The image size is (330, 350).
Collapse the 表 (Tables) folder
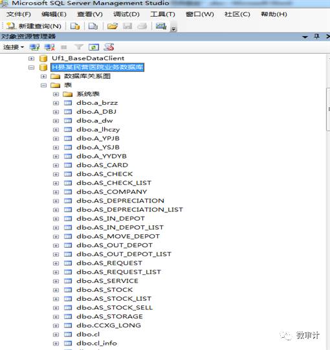click(43, 85)
